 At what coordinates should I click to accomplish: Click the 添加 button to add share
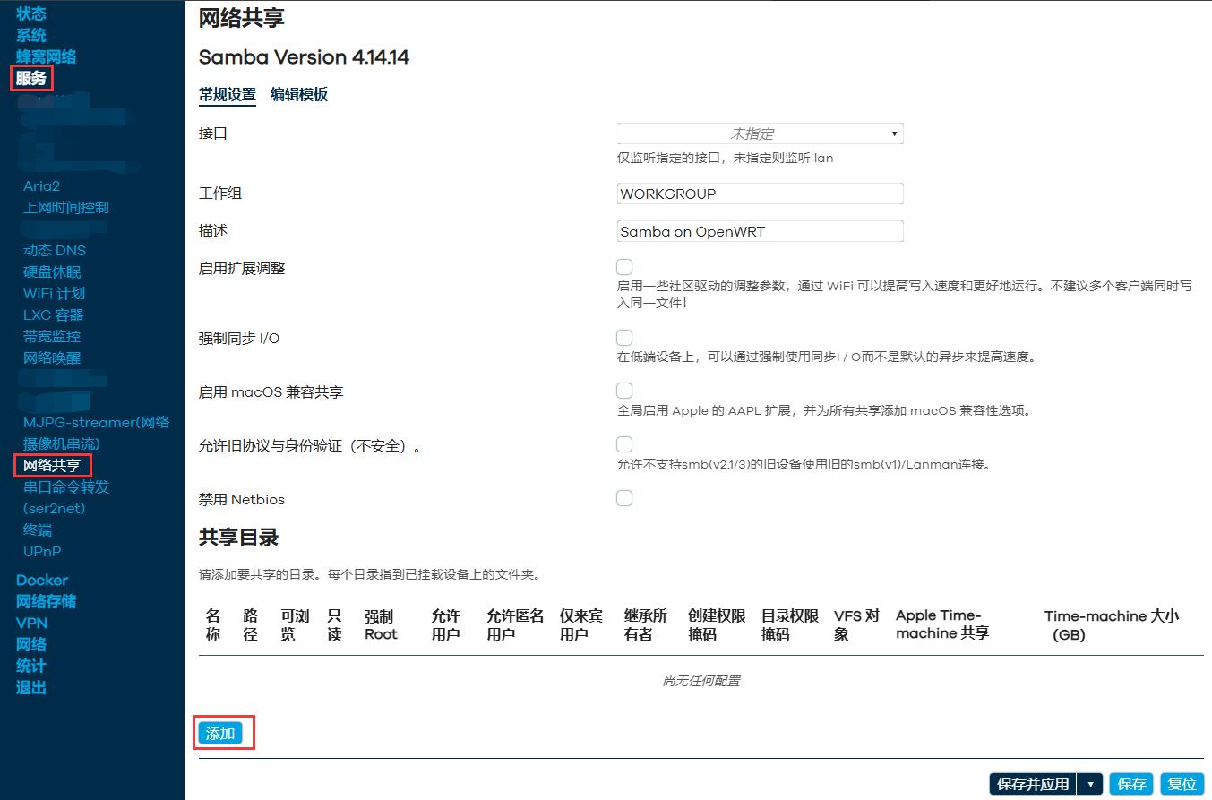click(220, 734)
